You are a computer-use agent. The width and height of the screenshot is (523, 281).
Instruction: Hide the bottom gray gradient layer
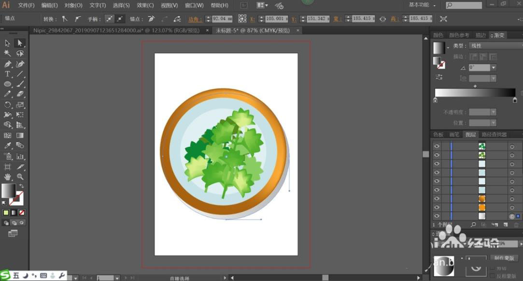tap(437, 216)
